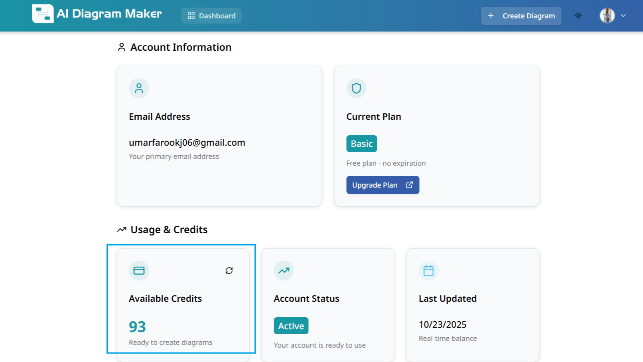Click the profile avatar picture
This screenshot has height=362, width=643.
click(x=607, y=16)
